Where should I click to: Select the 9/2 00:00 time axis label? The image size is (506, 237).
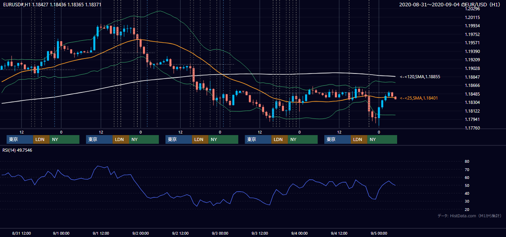[141, 233]
